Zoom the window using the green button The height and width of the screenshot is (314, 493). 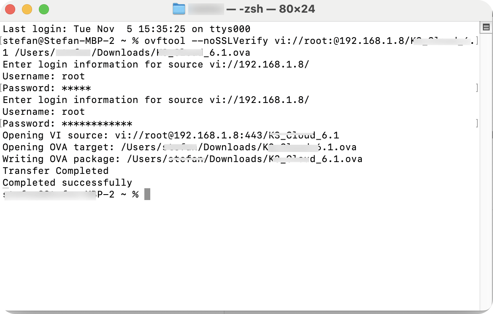44,9
